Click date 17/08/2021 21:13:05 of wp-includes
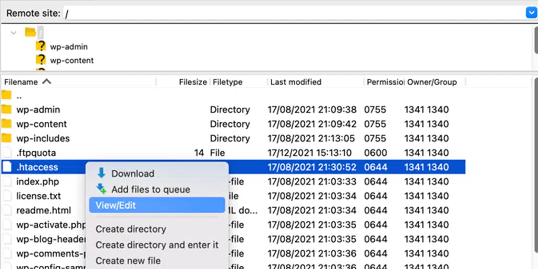Screen dimensions: 538x269 pos(311,138)
